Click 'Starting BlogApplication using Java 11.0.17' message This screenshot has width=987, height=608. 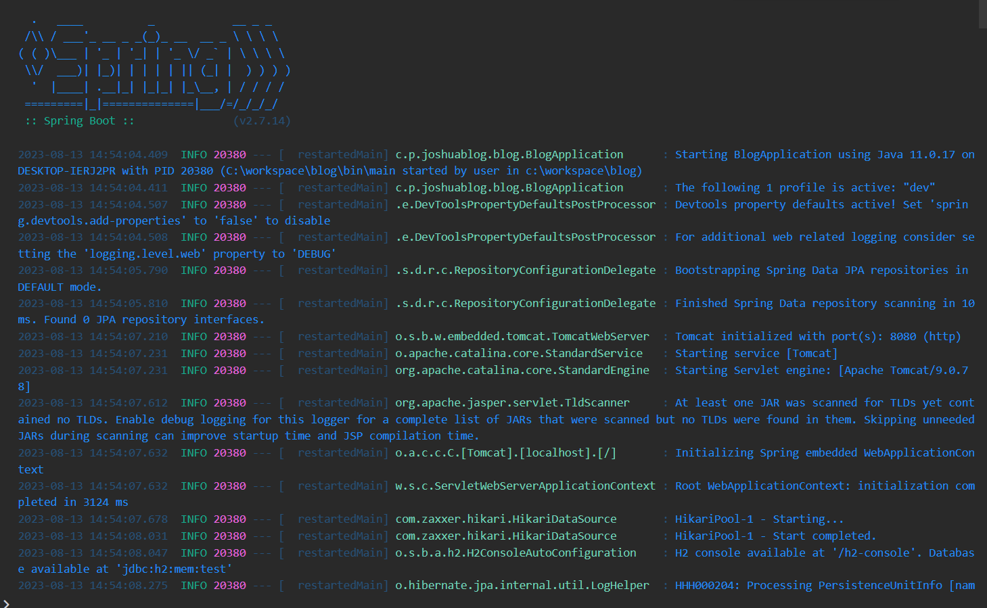pos(815,155)
